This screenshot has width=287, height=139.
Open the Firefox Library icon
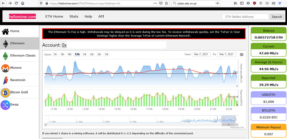pyautogui.click(x=236, y=3)
